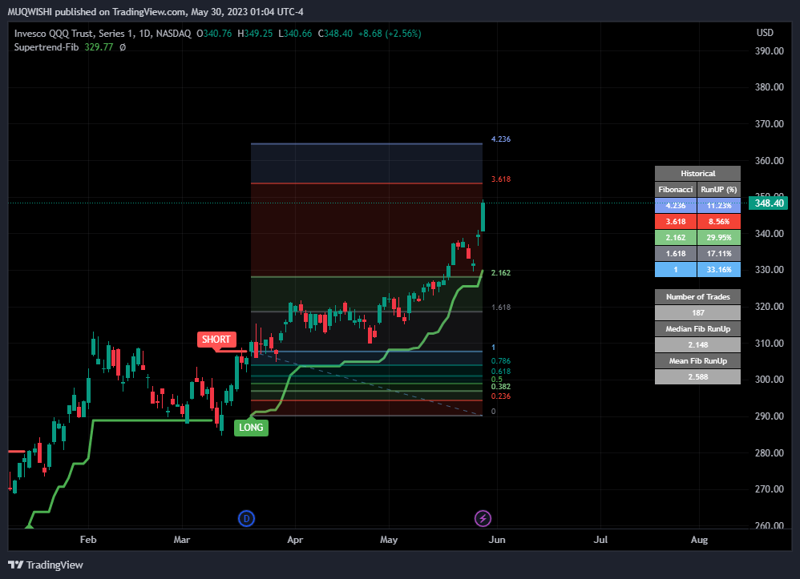Click the 348.40 current price tag
This screenshot has height=579, width=800.
click(x=769, y=203)
